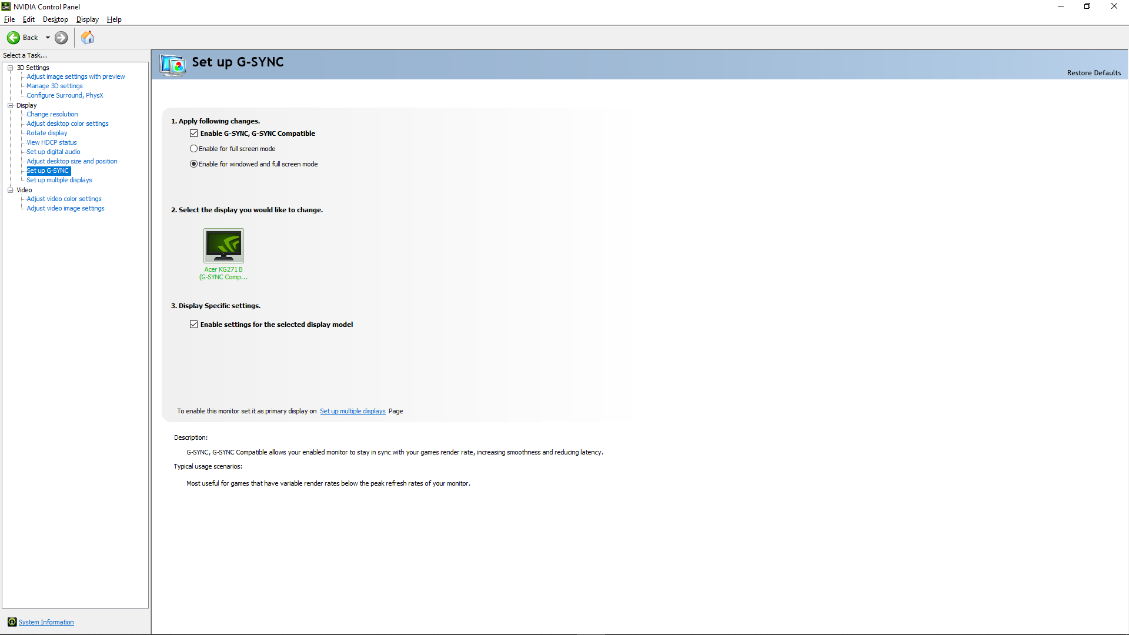The image size is (1129, 635).
Task: Close the NVIDIA Control Panel window
Action: [x=1114, y=6]
